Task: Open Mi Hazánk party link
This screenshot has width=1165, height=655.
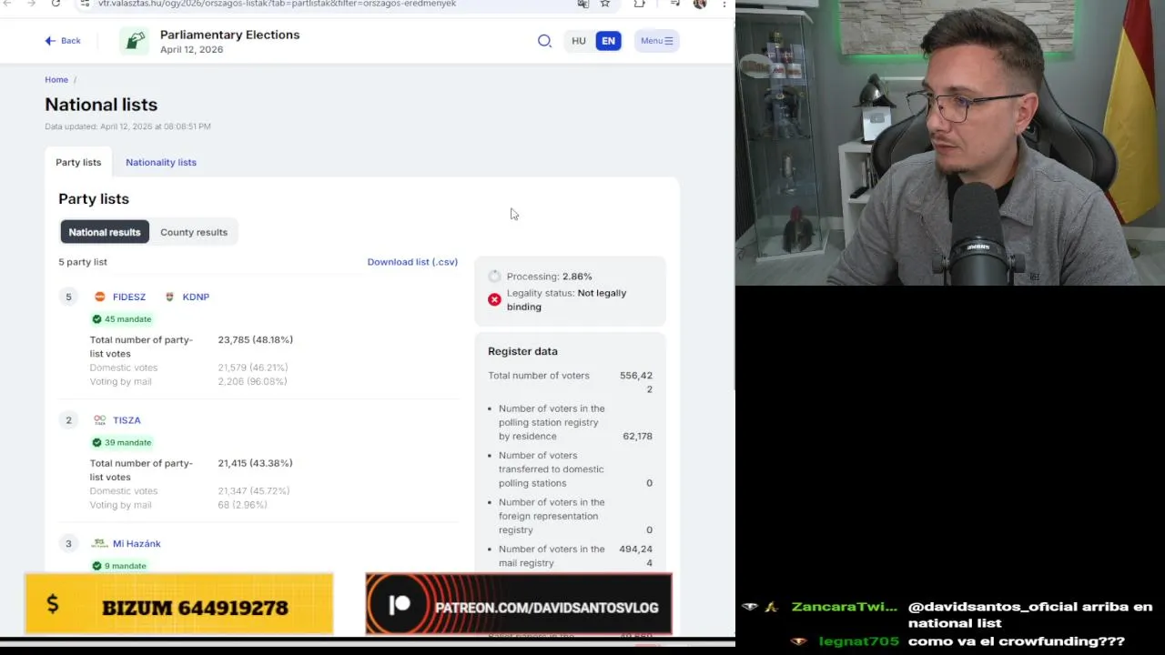Action: pyautogui.click(x=137, y=544)
